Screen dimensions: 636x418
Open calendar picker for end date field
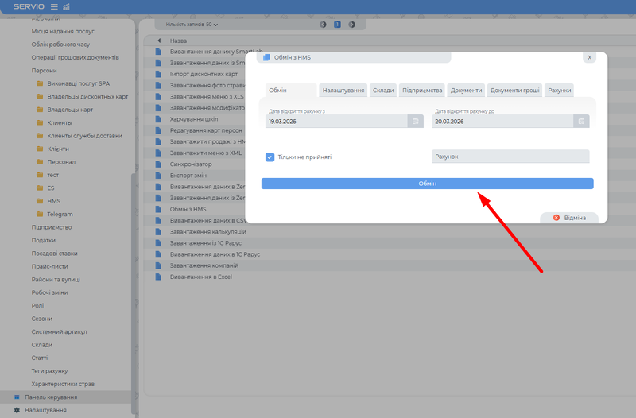(581, 122)
